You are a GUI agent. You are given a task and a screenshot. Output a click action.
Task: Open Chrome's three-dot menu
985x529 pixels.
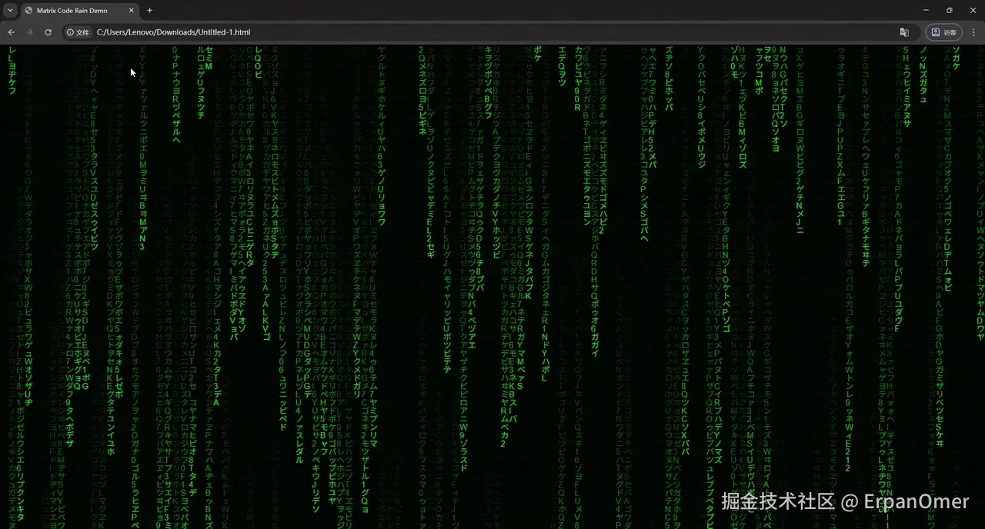973,32
